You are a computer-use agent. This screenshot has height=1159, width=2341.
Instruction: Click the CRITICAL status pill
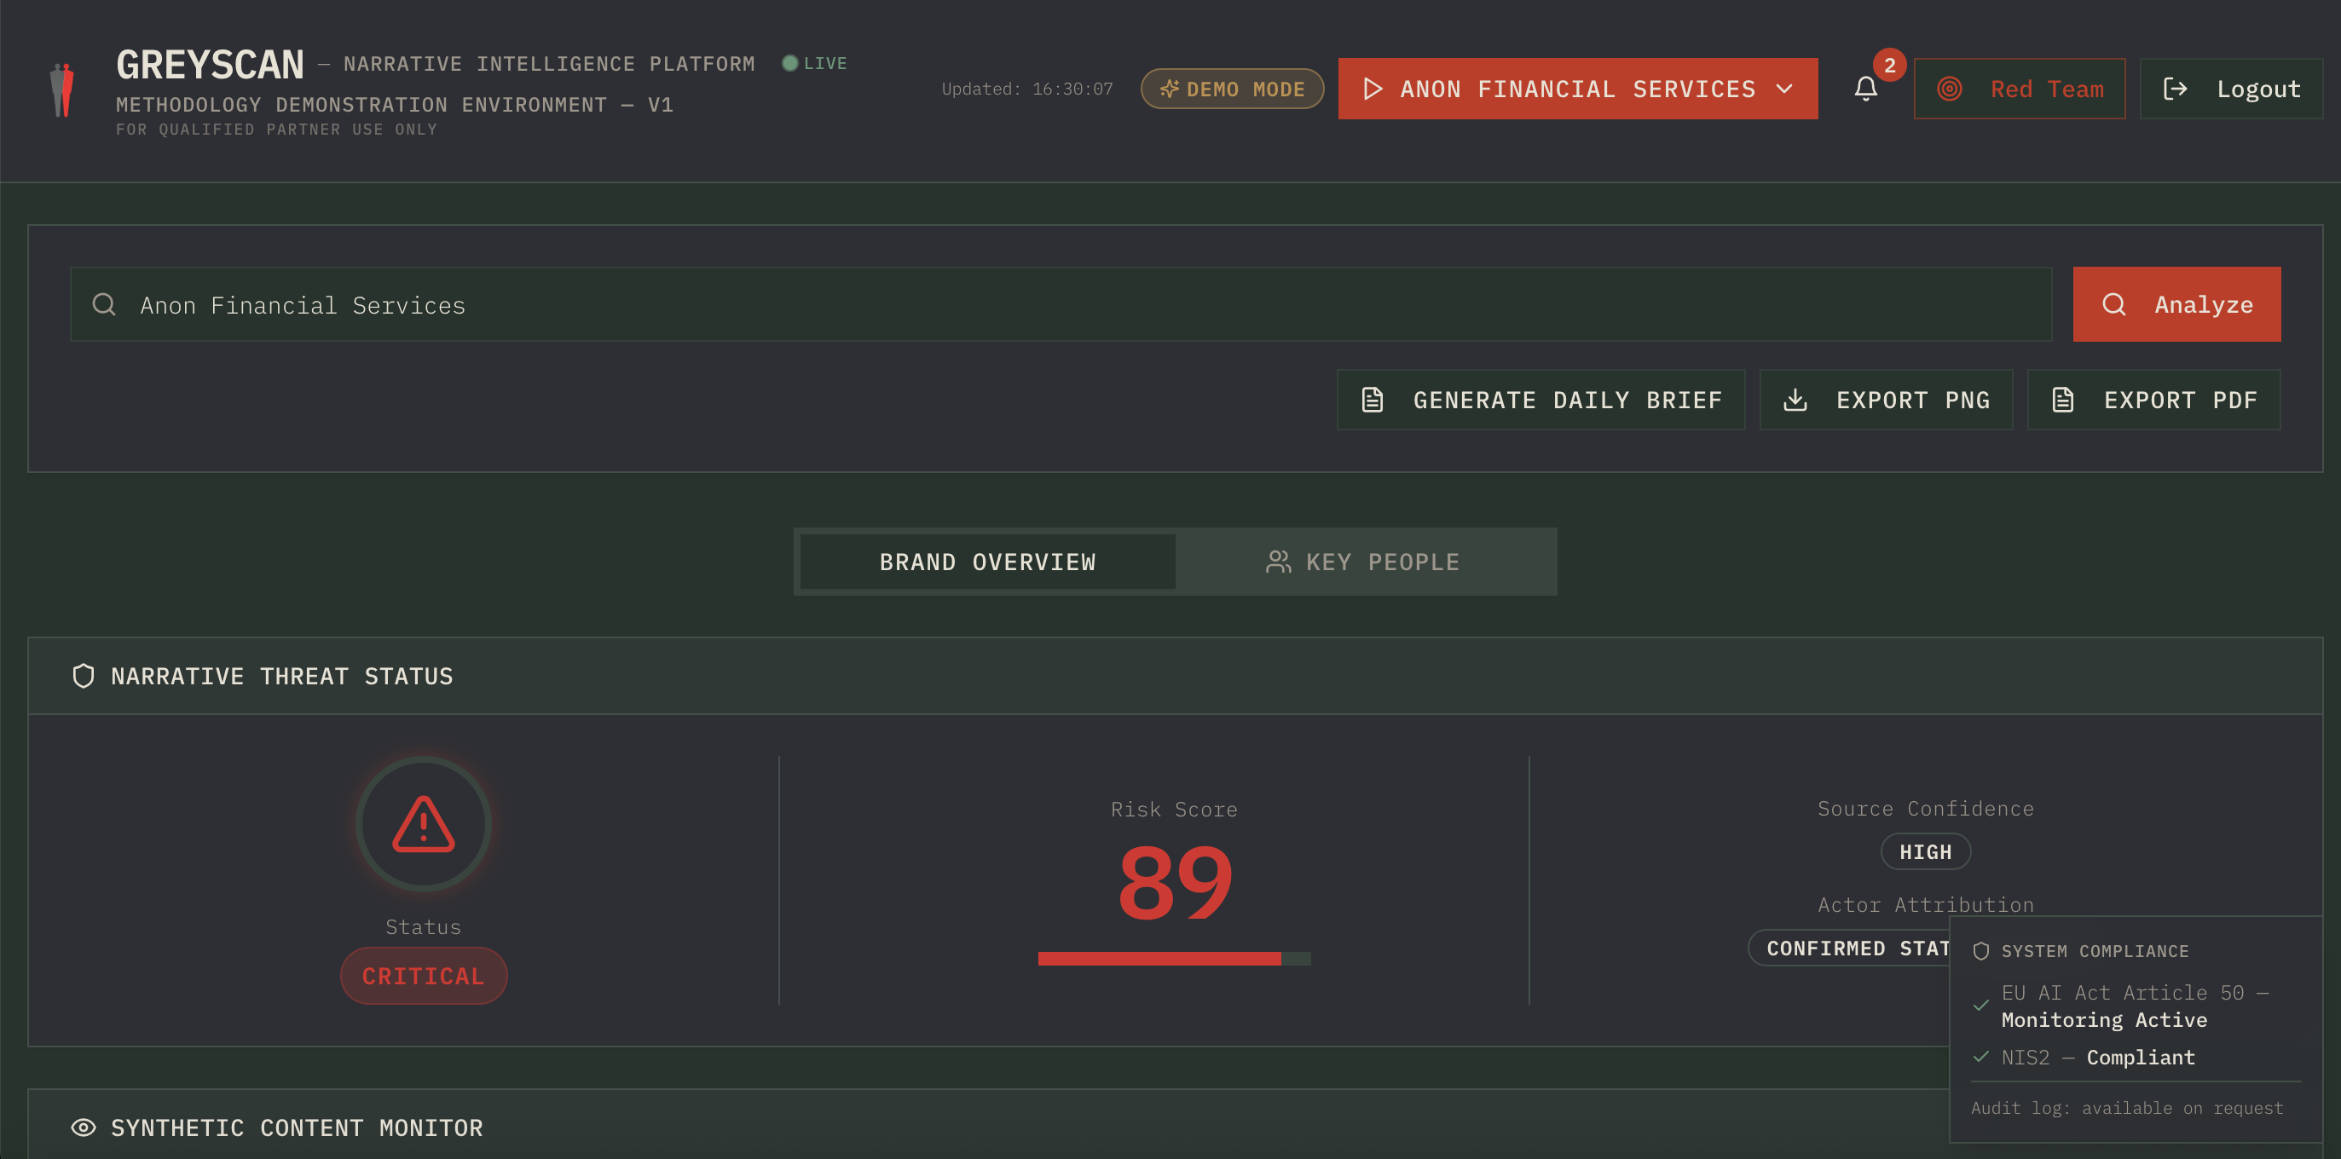click(x=424, y=976)
